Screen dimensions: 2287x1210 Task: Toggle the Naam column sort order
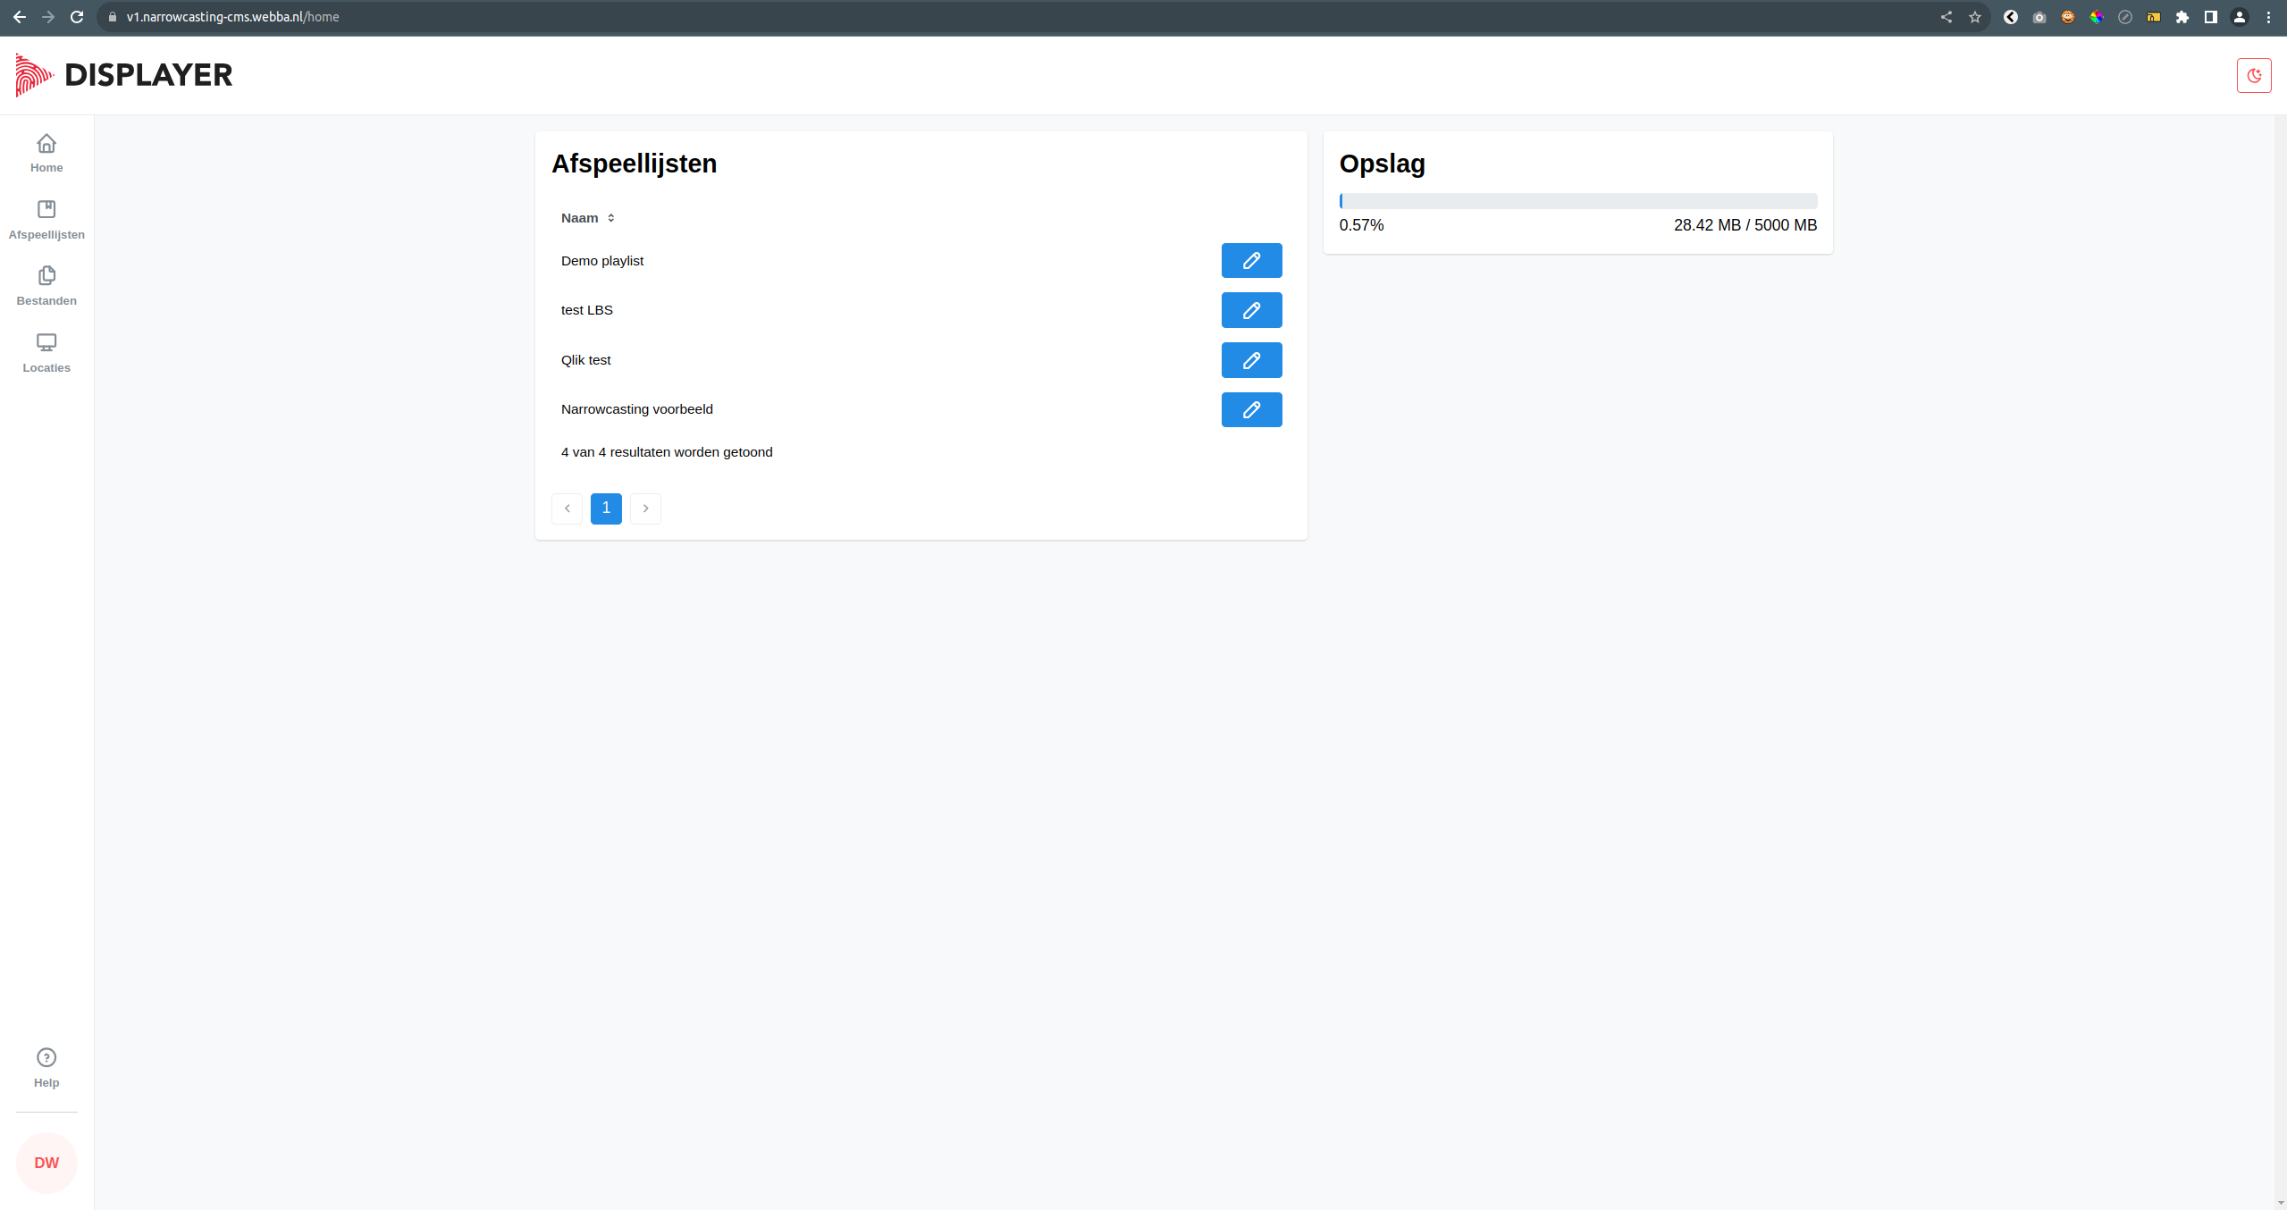(x=610, y=217)
